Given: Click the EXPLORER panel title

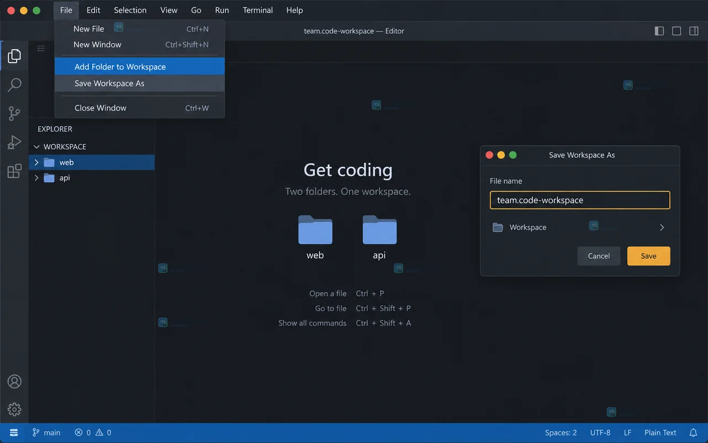Looking at the screenshot, I should coord(55,129).
